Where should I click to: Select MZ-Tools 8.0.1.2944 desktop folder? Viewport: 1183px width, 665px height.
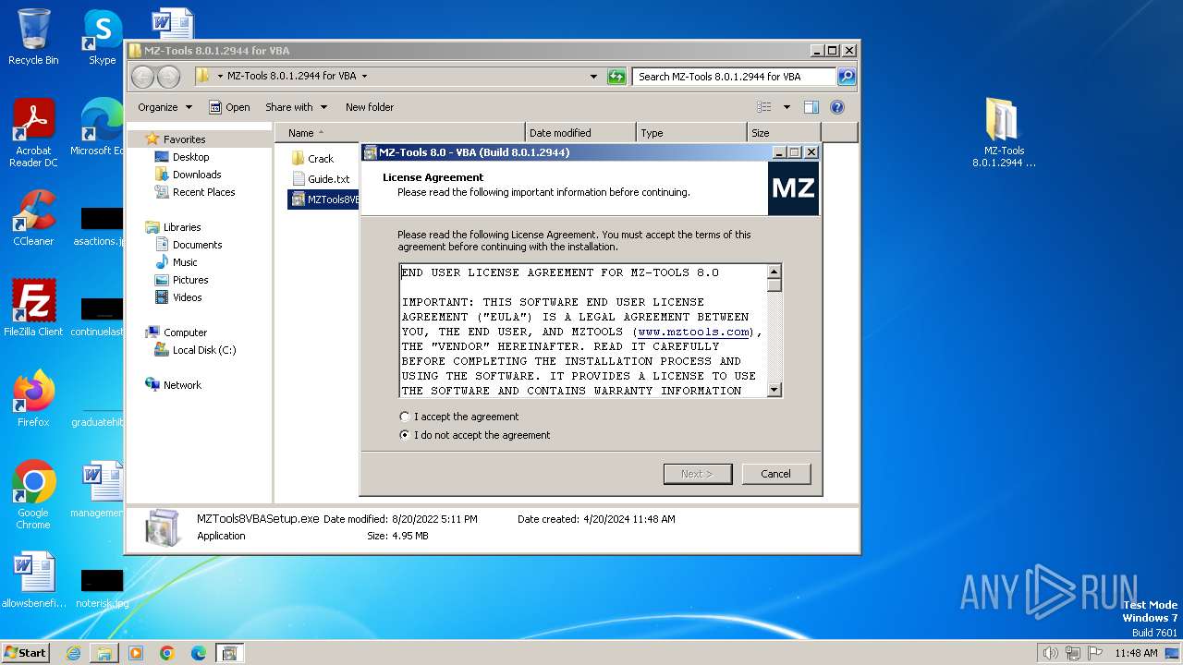pos(1004,133)
